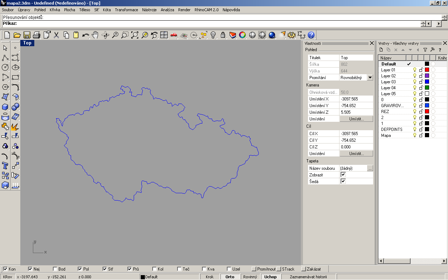Select the Pan view hand tool
The height and width of the screenshot is (280, 448).
95,35
